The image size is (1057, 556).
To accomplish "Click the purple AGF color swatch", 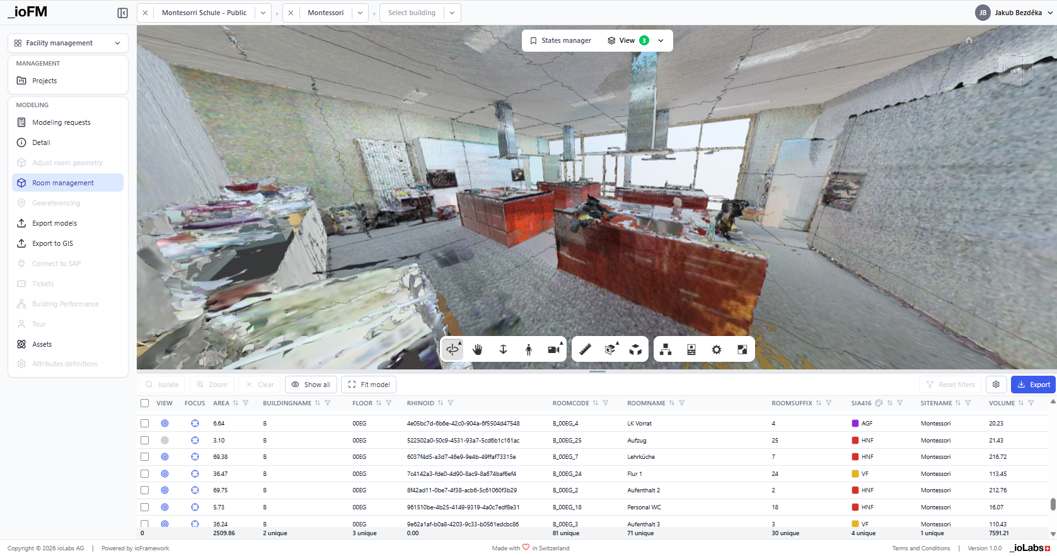I will click(x=855, y=424).
